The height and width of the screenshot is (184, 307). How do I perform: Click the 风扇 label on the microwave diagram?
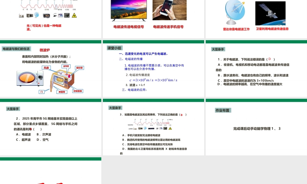46,68
